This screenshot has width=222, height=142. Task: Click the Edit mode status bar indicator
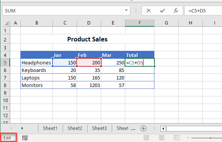(x=7, y=138)
